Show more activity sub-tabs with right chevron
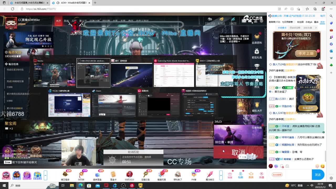 pos(316,28)
